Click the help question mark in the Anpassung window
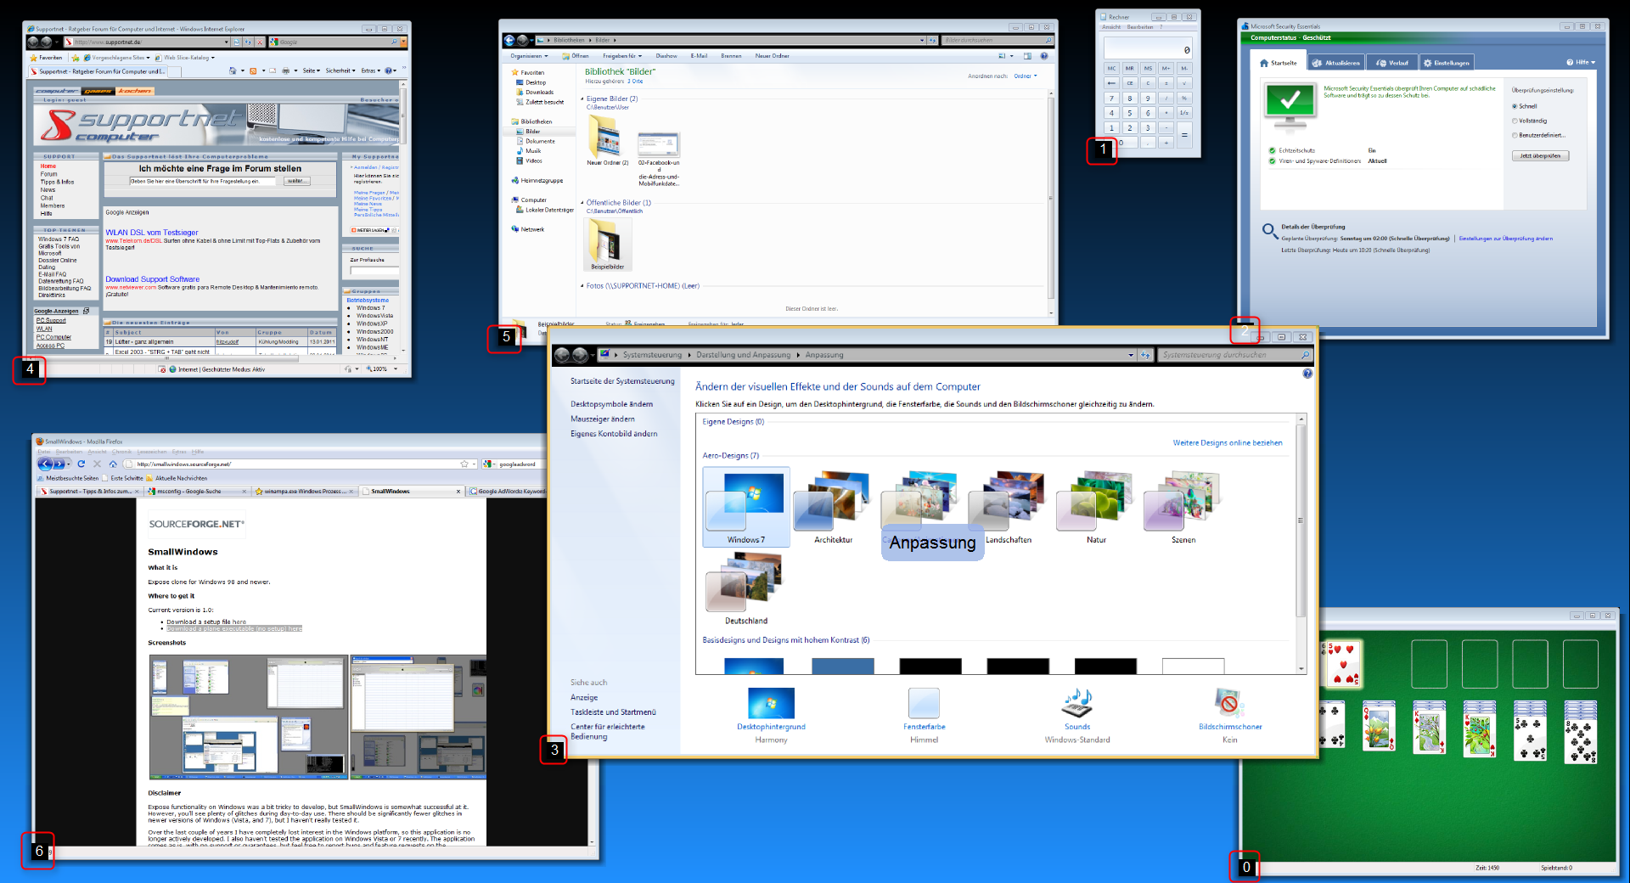Image resolution: width=1630 pixels, height=883 pixels. [x=1307, y=373]
